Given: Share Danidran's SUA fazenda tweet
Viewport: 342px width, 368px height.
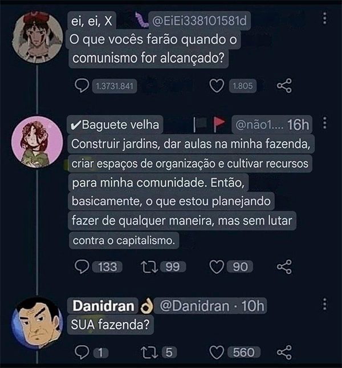Looking at the screenshot, I should tap(284, 352).
